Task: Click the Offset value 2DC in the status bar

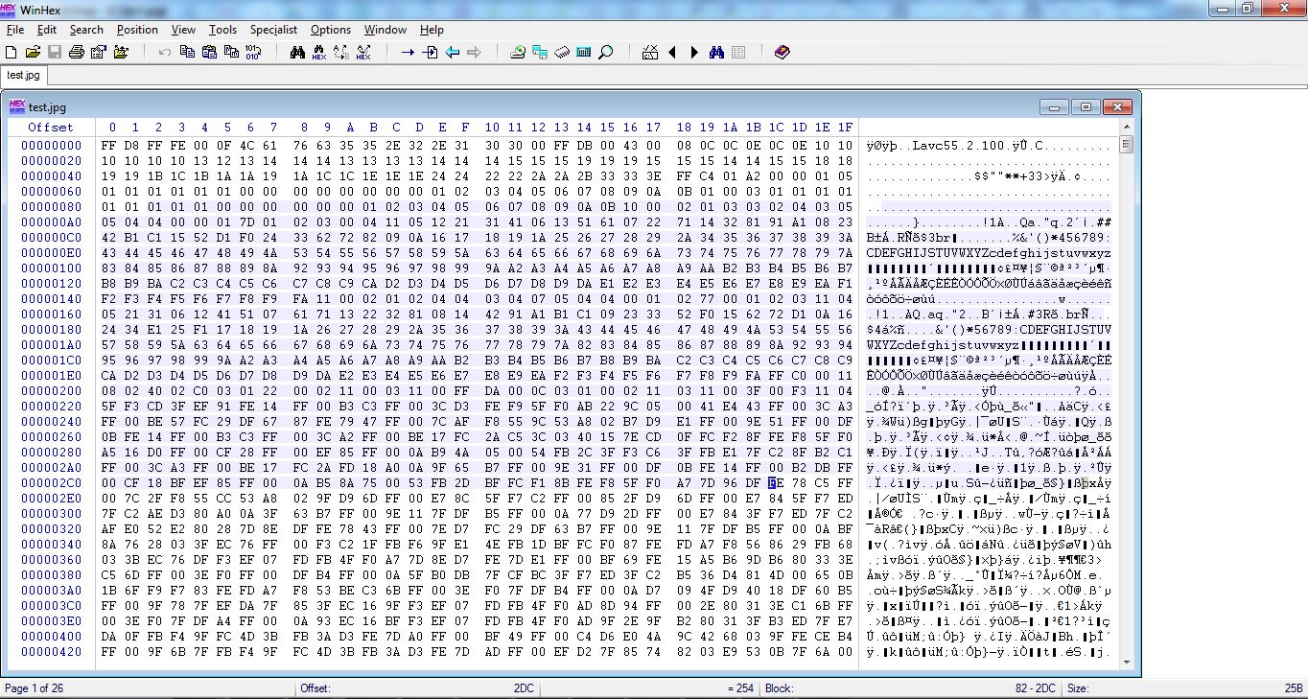Action: (x=524, y=688)
